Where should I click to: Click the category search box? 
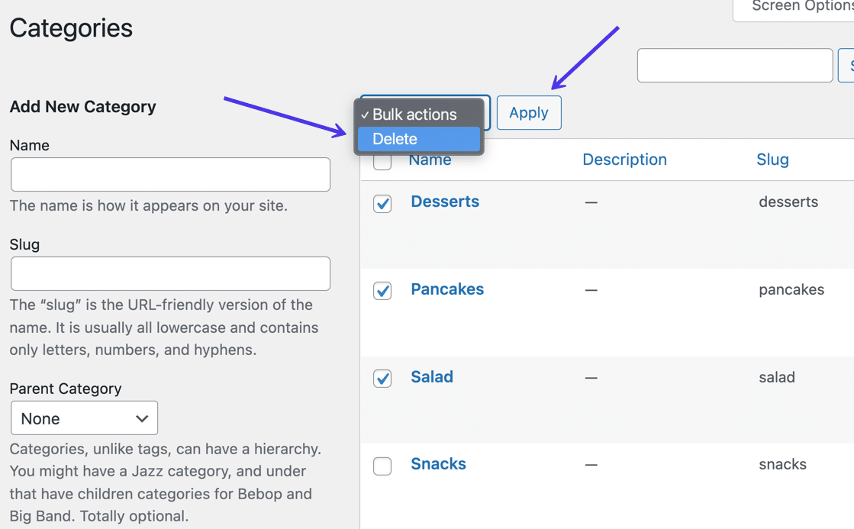click(734, 65)
